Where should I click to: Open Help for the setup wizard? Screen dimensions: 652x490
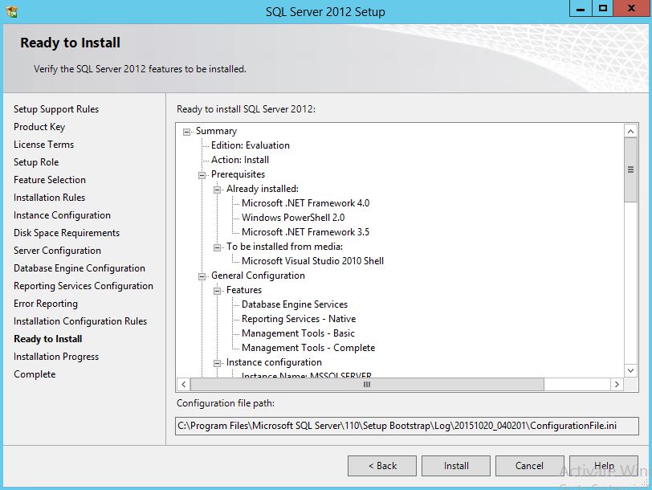tap(603, 466)
